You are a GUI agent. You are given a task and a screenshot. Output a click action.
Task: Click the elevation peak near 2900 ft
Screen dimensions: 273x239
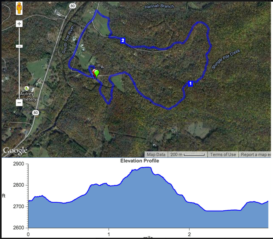coord(147,167)
